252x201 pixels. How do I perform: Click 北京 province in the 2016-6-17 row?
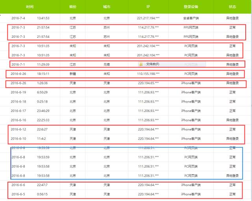[x=72, y=111]
